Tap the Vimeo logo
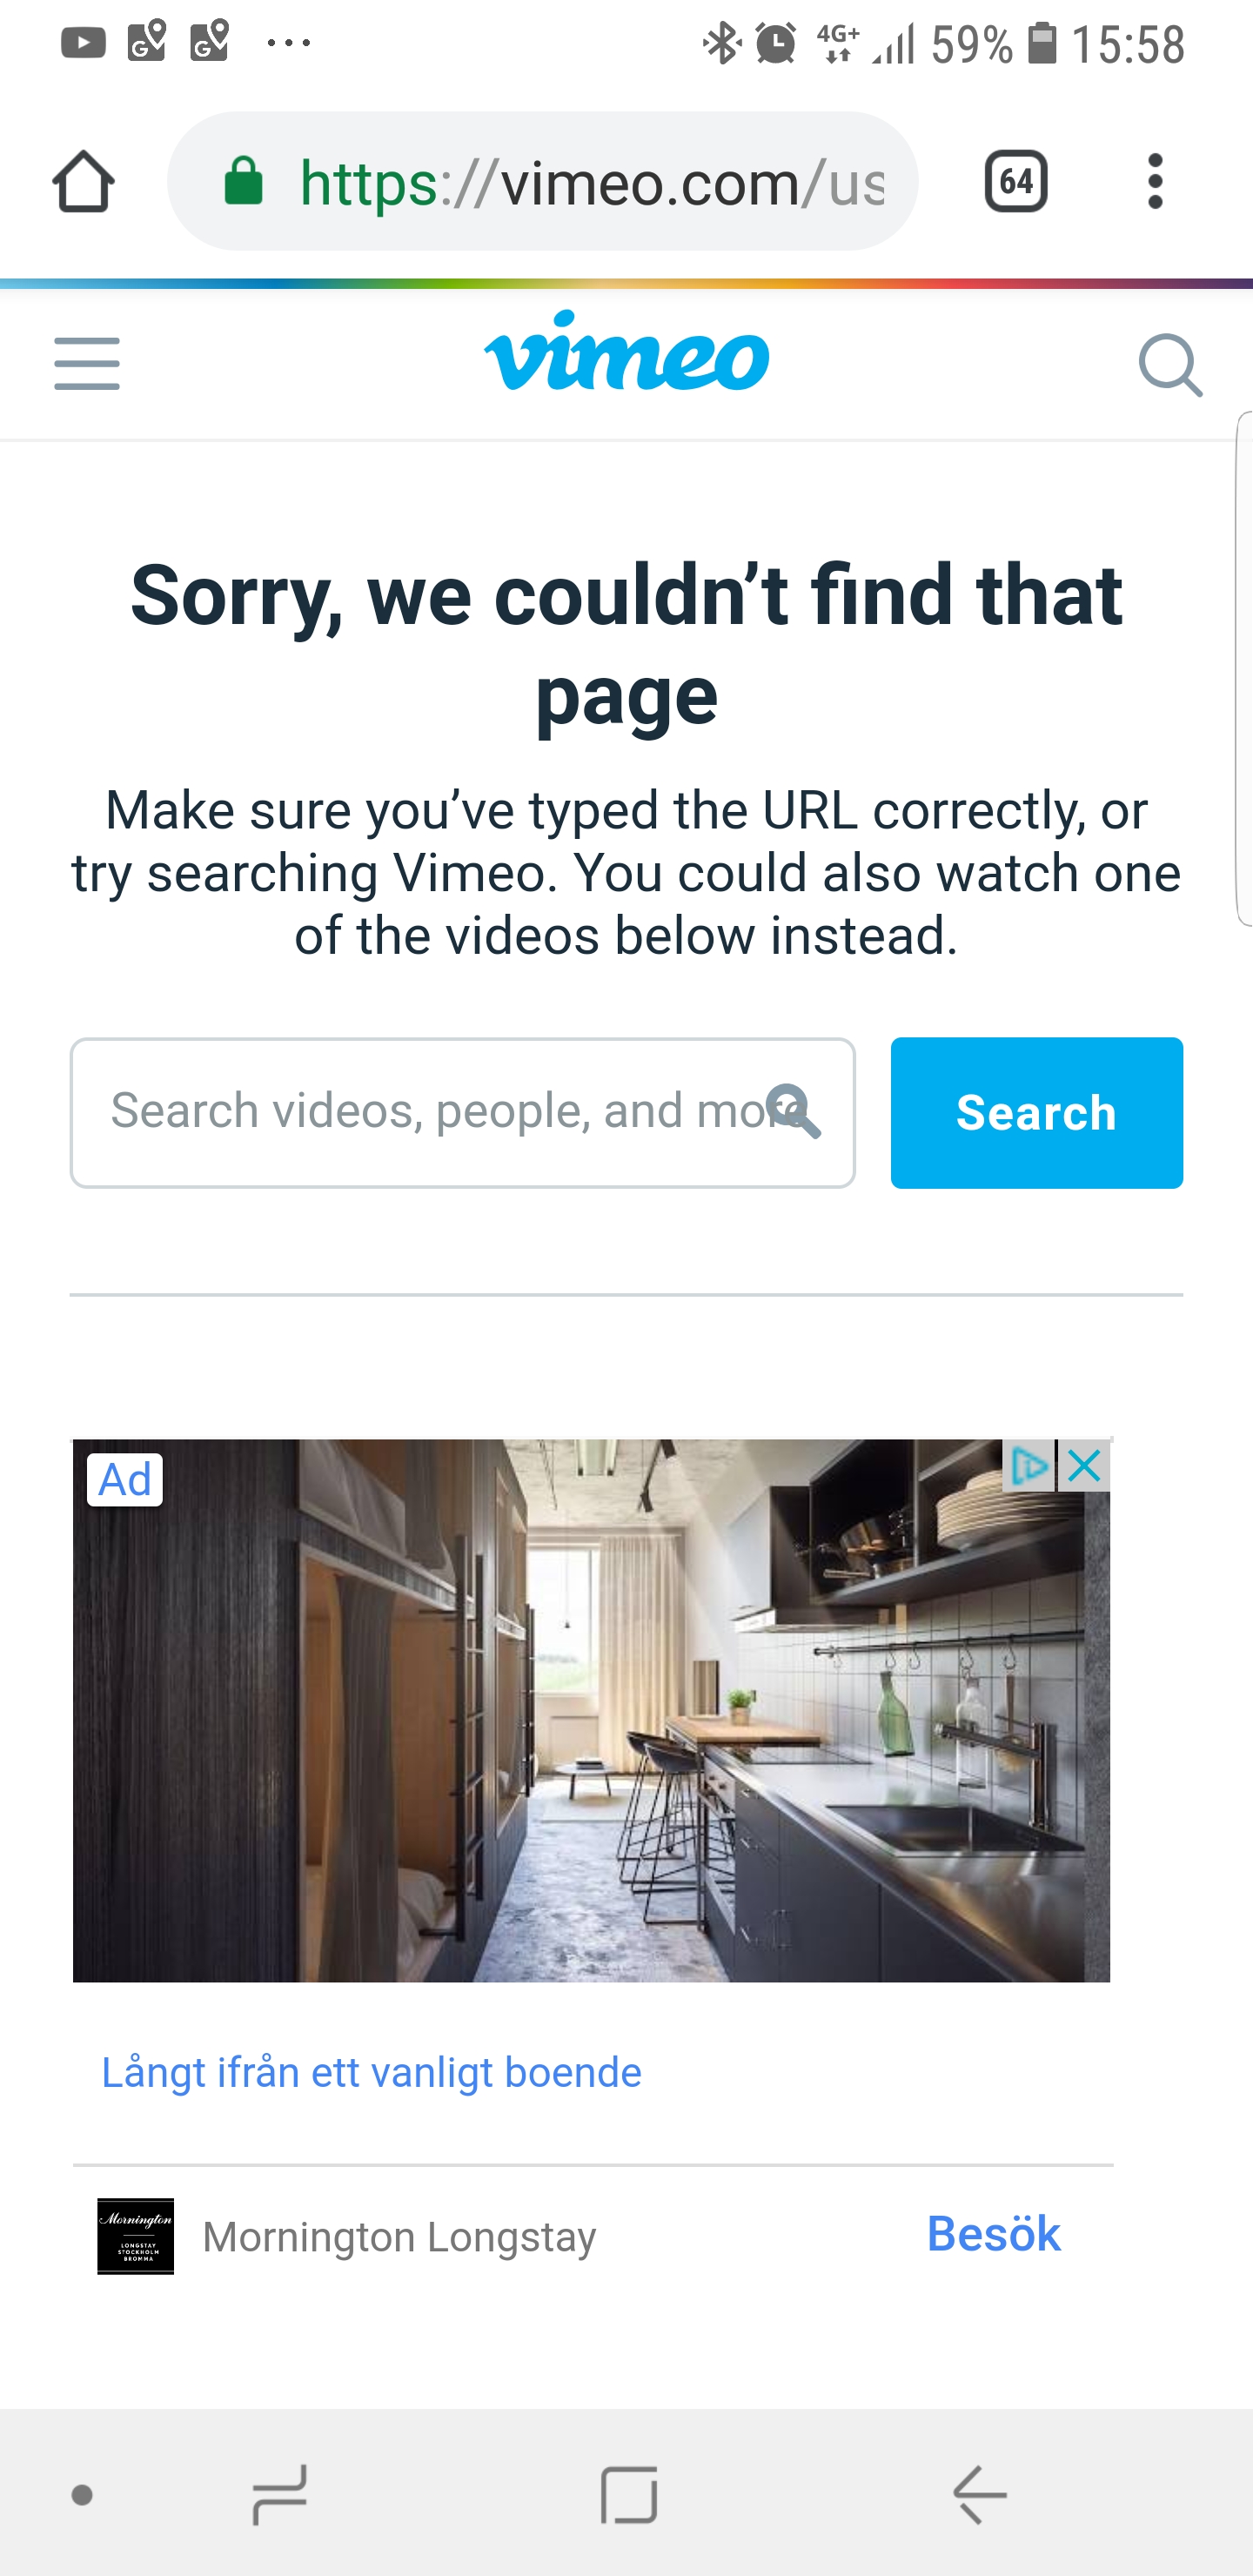1253x2576 pixels. point(627,351)
